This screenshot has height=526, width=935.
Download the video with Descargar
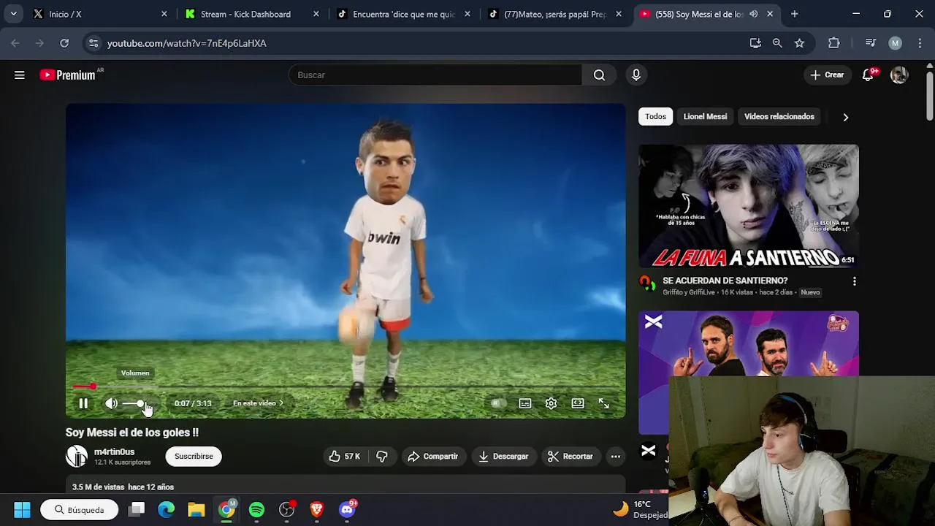tap(503, 456)
